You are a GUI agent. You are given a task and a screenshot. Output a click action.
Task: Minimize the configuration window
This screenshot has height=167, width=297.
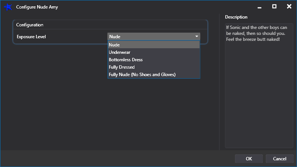(x=259, y=7)
